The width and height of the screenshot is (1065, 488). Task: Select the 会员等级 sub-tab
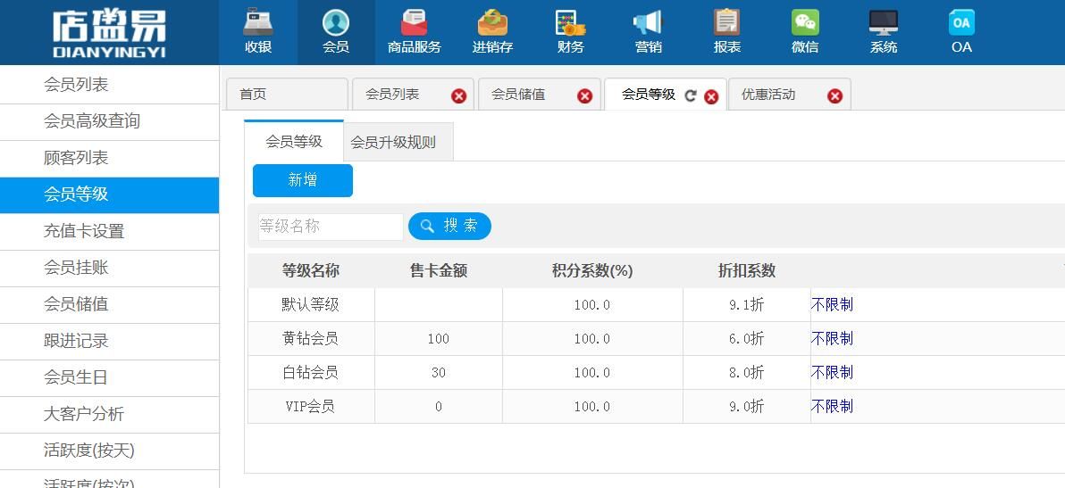pyautogui.click(x=293, y=142)
